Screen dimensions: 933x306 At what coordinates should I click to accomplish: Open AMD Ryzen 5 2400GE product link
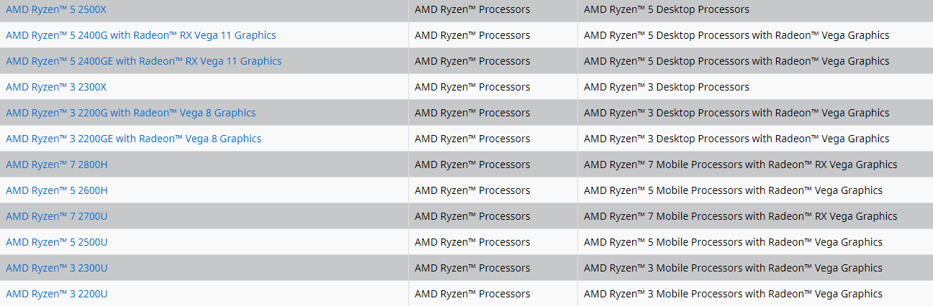point(143,61)
